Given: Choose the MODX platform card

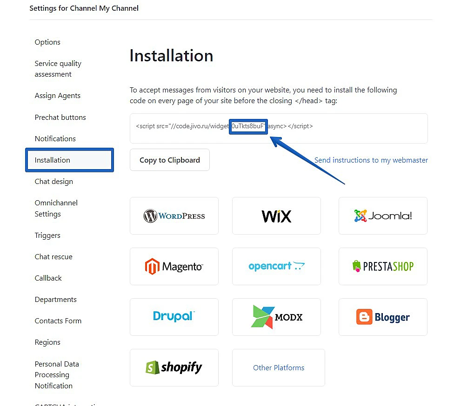Looking at the screenshot, I should click(276, 317).
